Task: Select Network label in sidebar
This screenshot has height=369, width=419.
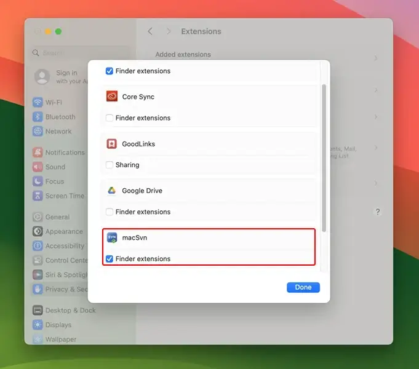Action: pyautogui.click(x=58, y=131)
